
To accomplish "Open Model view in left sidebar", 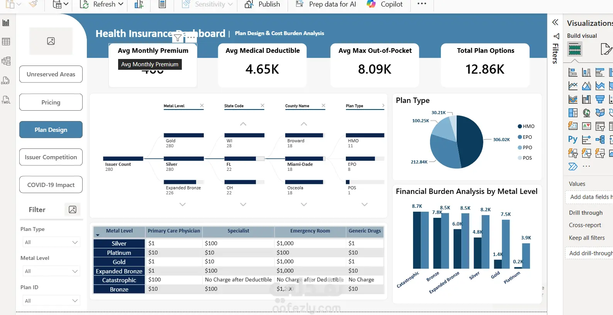I will [6, 61].
